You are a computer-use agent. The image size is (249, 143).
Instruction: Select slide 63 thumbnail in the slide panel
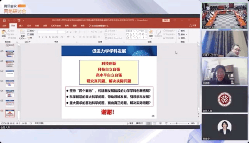click(x=10, y=84)
